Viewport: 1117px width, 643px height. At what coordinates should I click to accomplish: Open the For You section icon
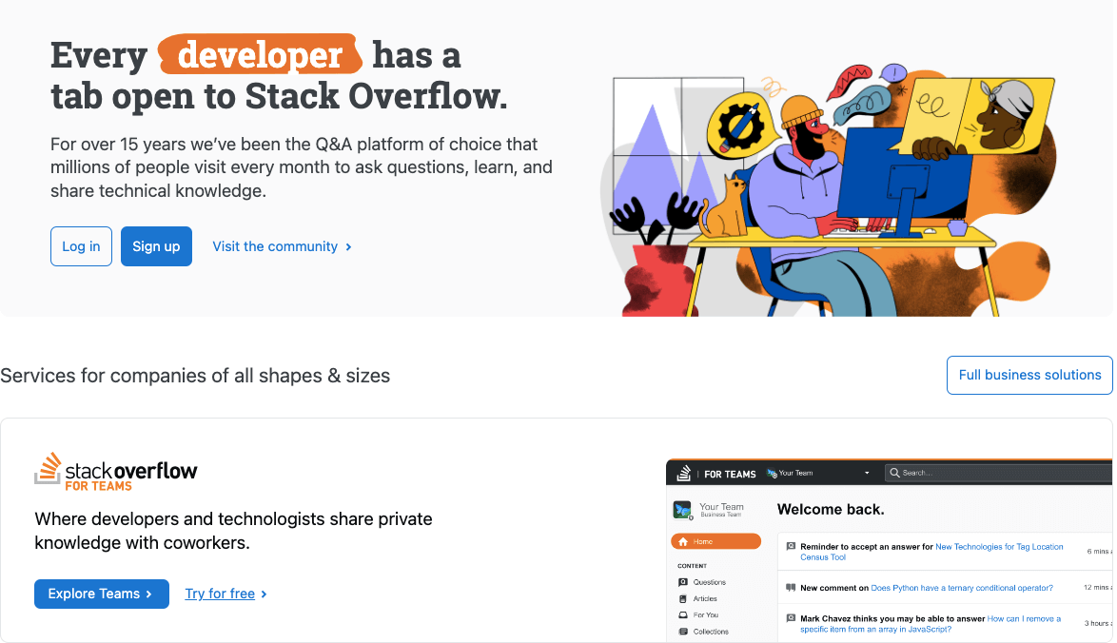[683, 614]
